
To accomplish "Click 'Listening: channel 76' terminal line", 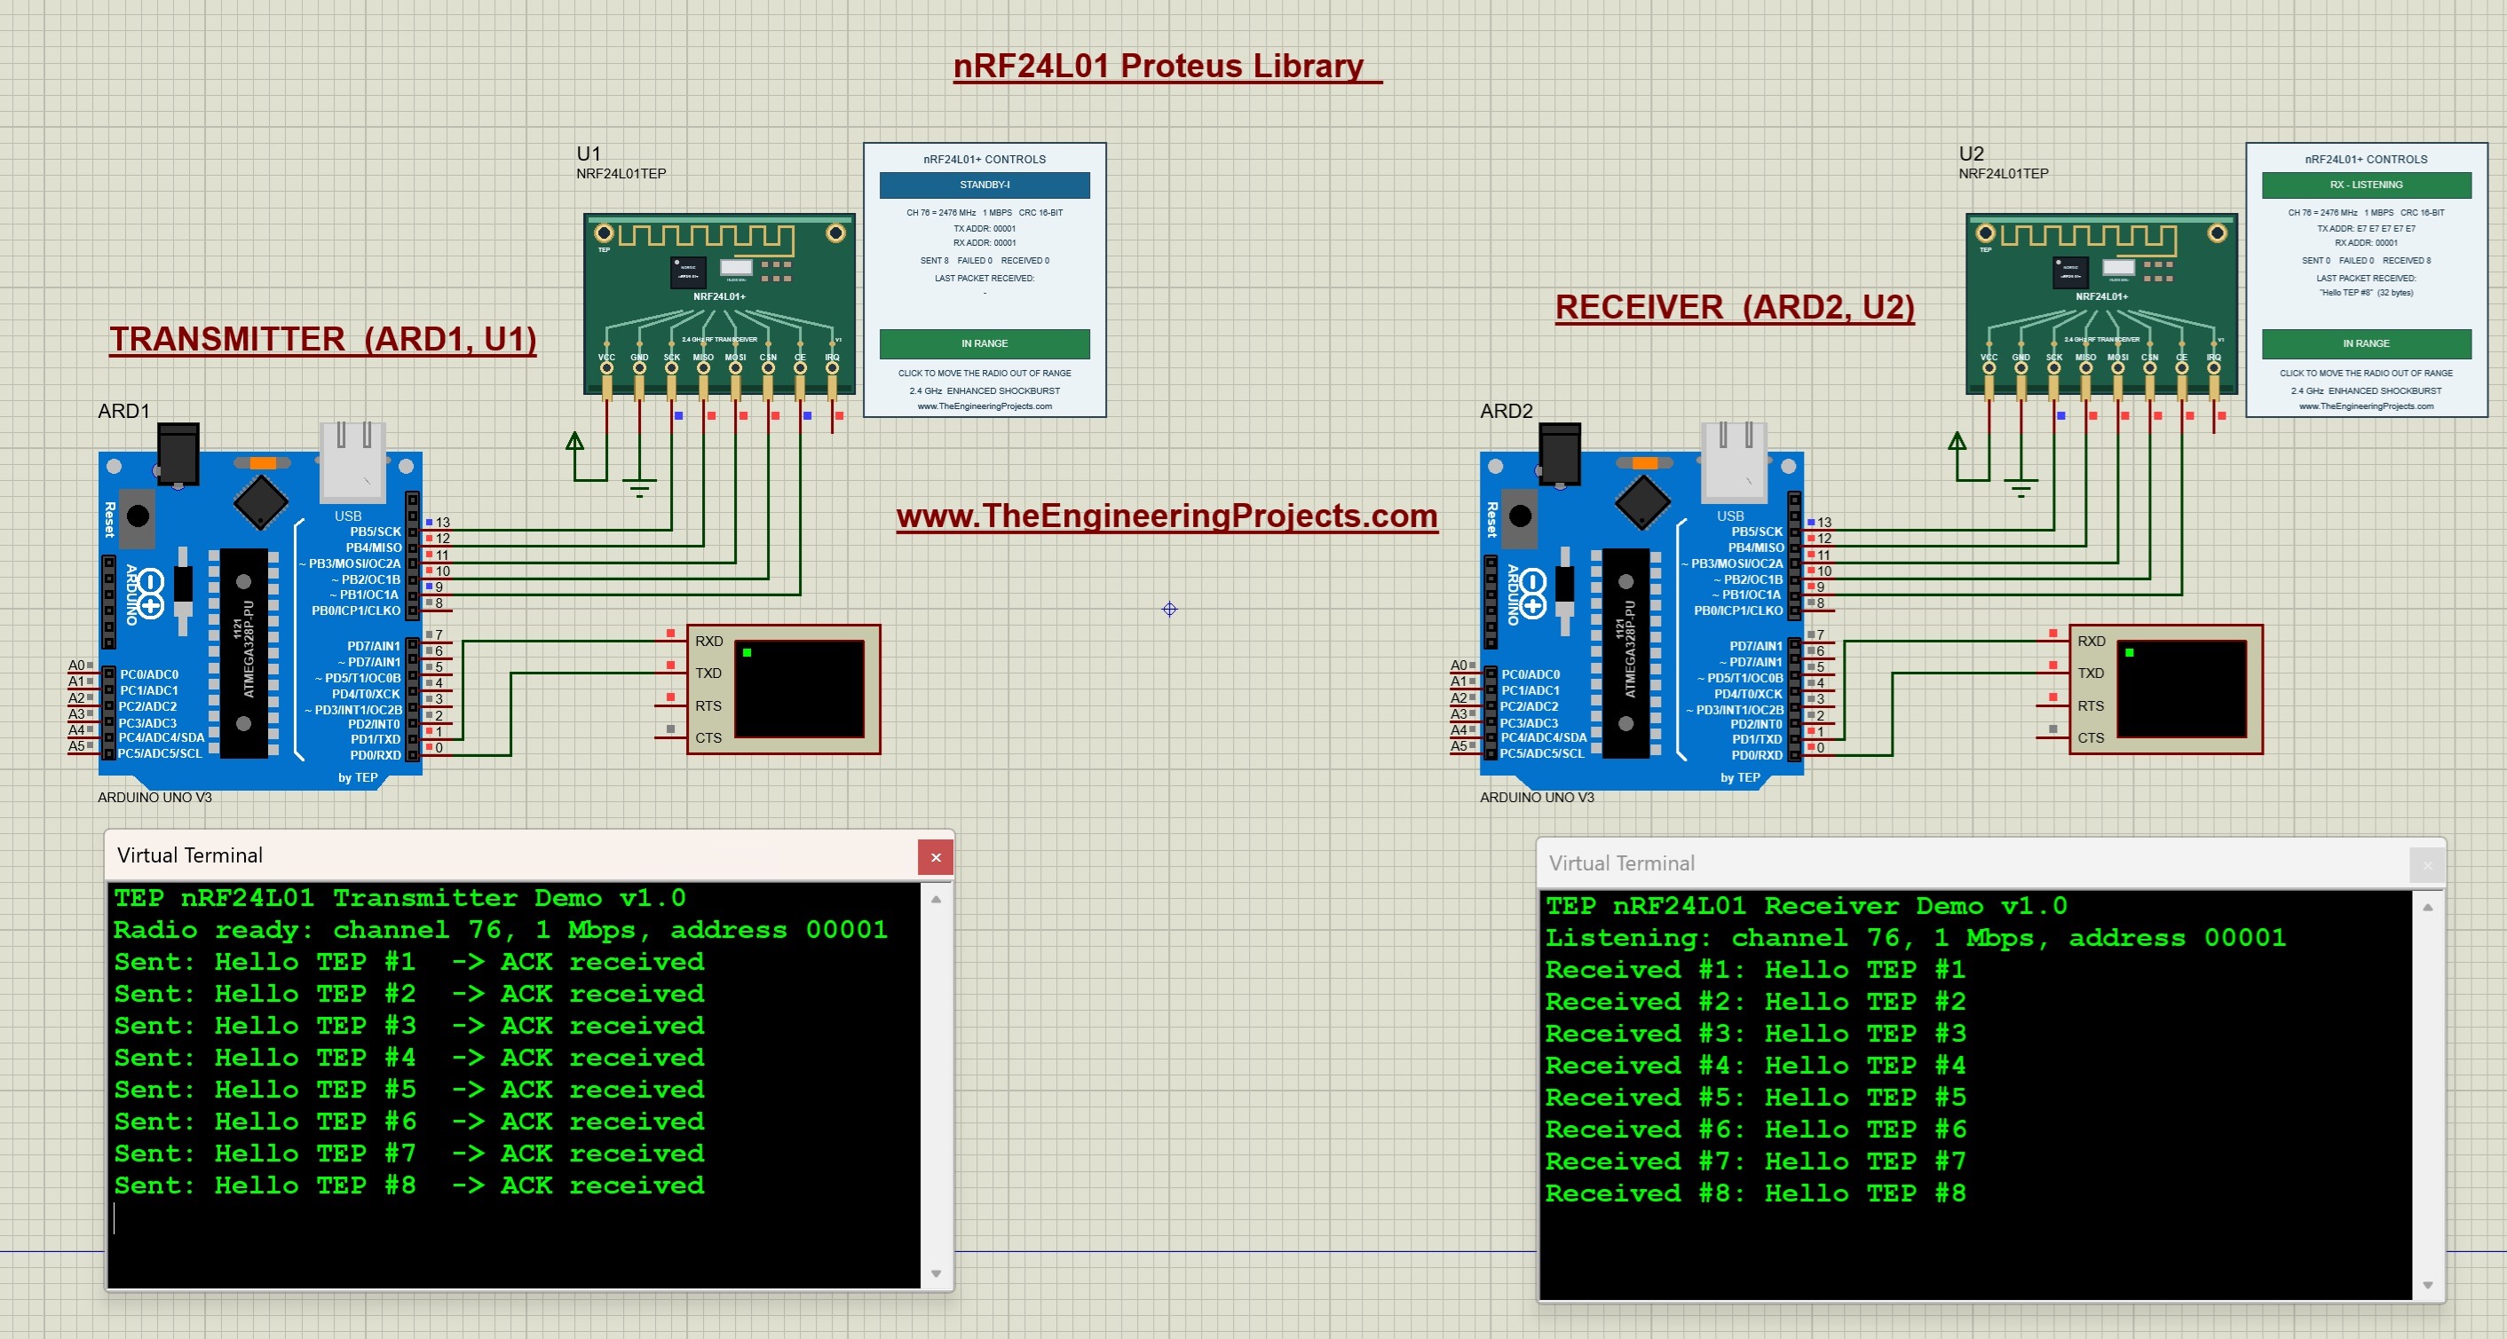I will (1915, 937).
